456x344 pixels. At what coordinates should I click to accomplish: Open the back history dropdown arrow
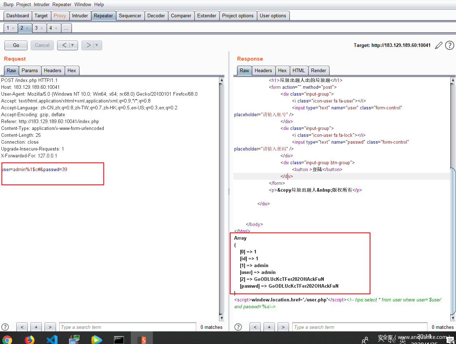tap(73, 45)
